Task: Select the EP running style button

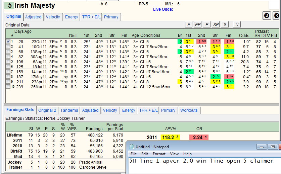Action: pyautogui.click(x=198, y=24)
